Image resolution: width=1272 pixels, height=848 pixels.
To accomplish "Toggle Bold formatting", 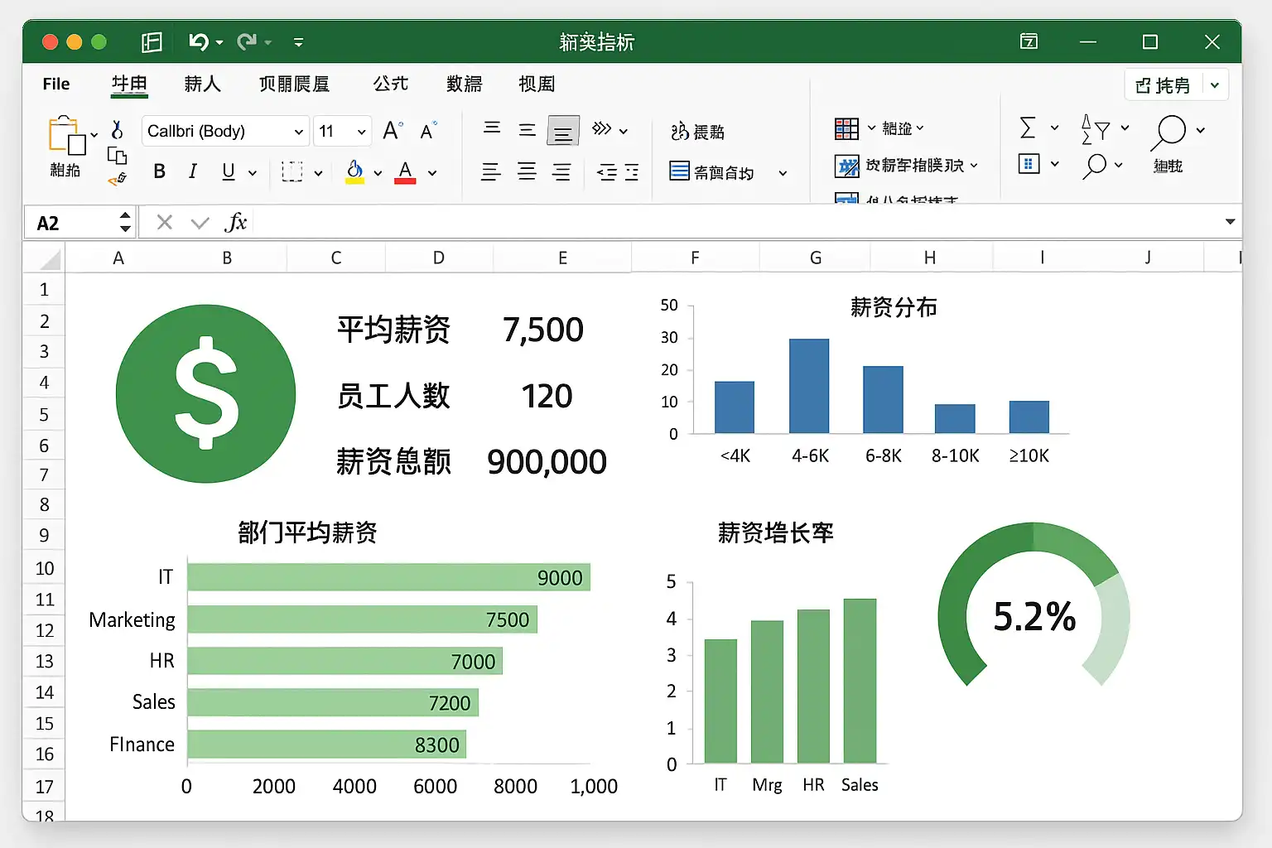I will tap(160, 171).
